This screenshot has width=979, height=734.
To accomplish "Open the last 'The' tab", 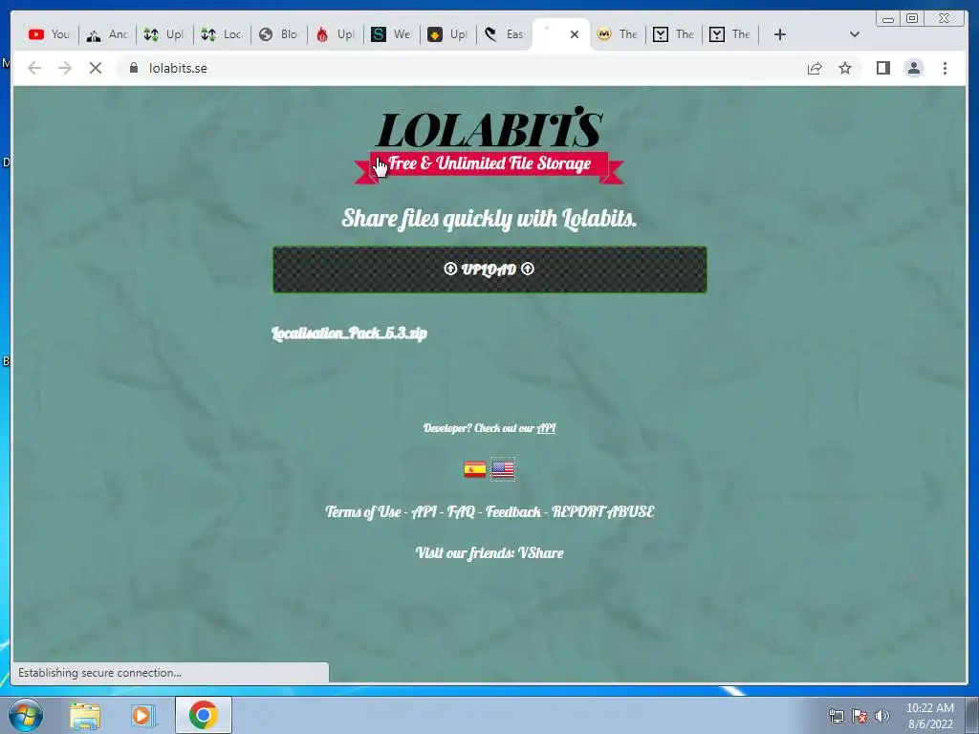I will click(729, 34).
